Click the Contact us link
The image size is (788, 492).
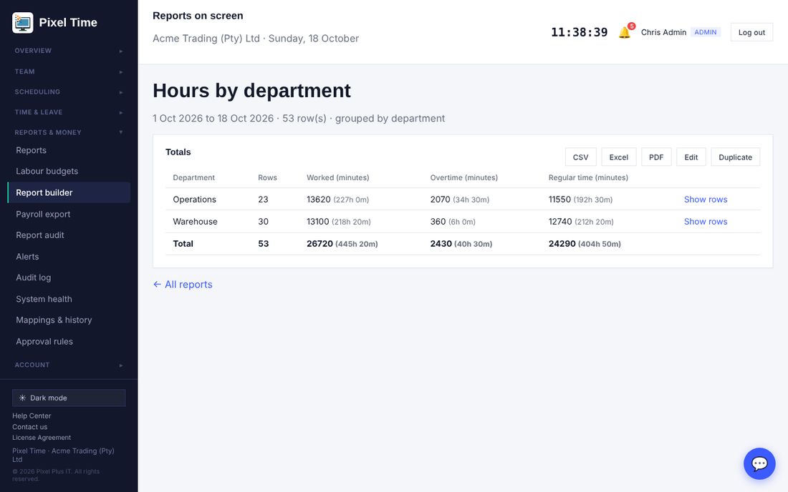click(x=29, y=427)
